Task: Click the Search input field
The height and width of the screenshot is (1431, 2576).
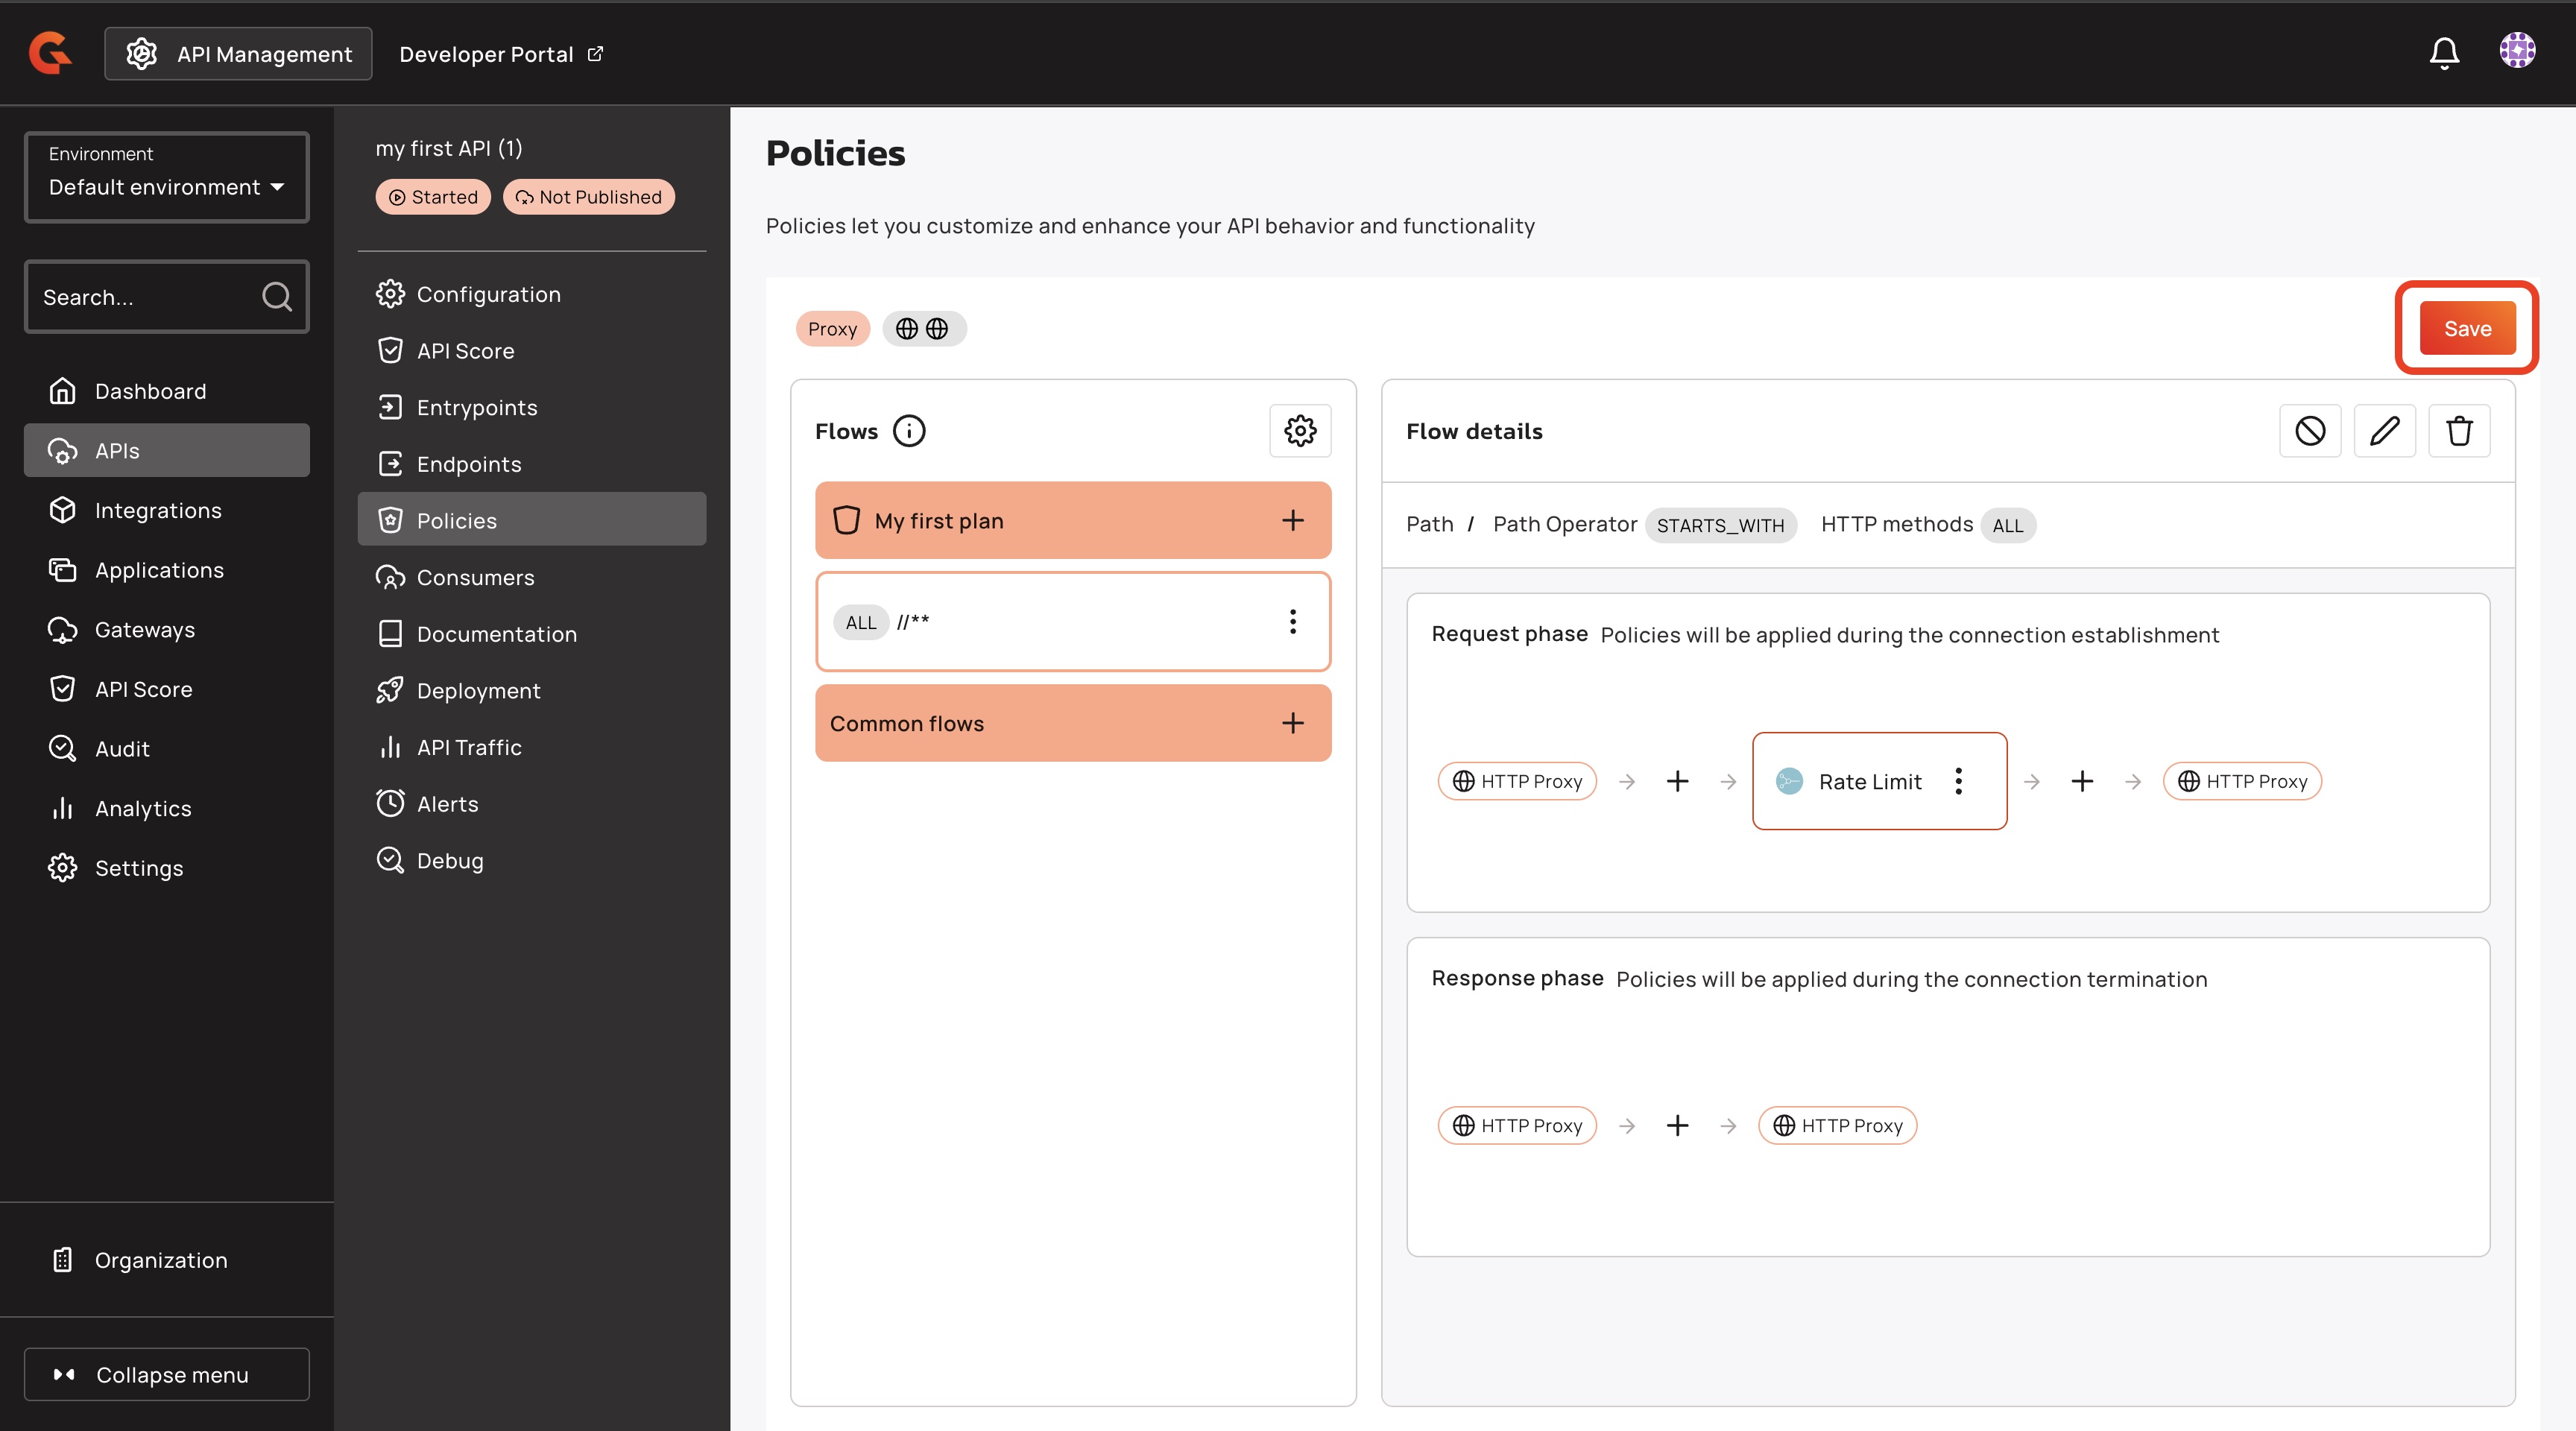Action: point(145,297)
